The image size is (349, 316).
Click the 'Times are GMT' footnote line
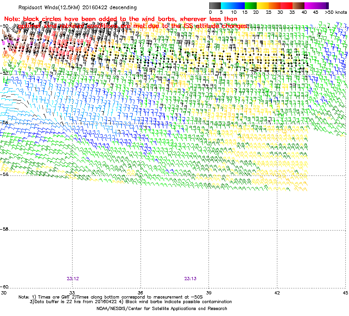point(111,297)
